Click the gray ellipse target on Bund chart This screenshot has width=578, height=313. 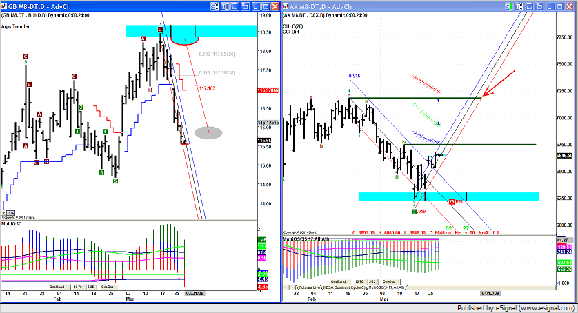[x=208, y=132]
